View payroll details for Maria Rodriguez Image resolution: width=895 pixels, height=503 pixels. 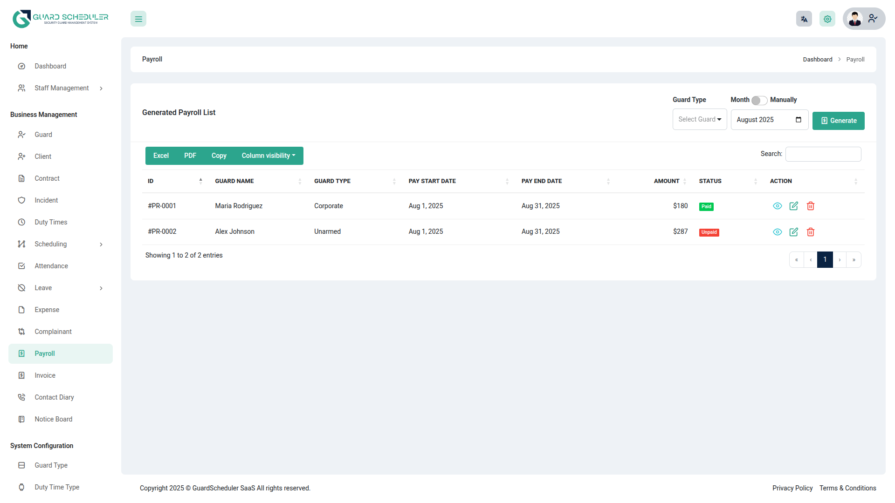pos(777,205)
